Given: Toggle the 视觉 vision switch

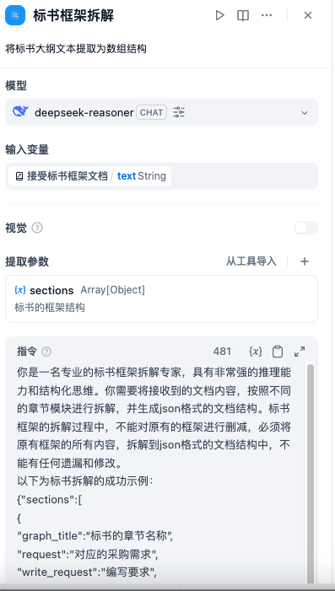Looking at the screenshot, I should (x=306, y=228).
